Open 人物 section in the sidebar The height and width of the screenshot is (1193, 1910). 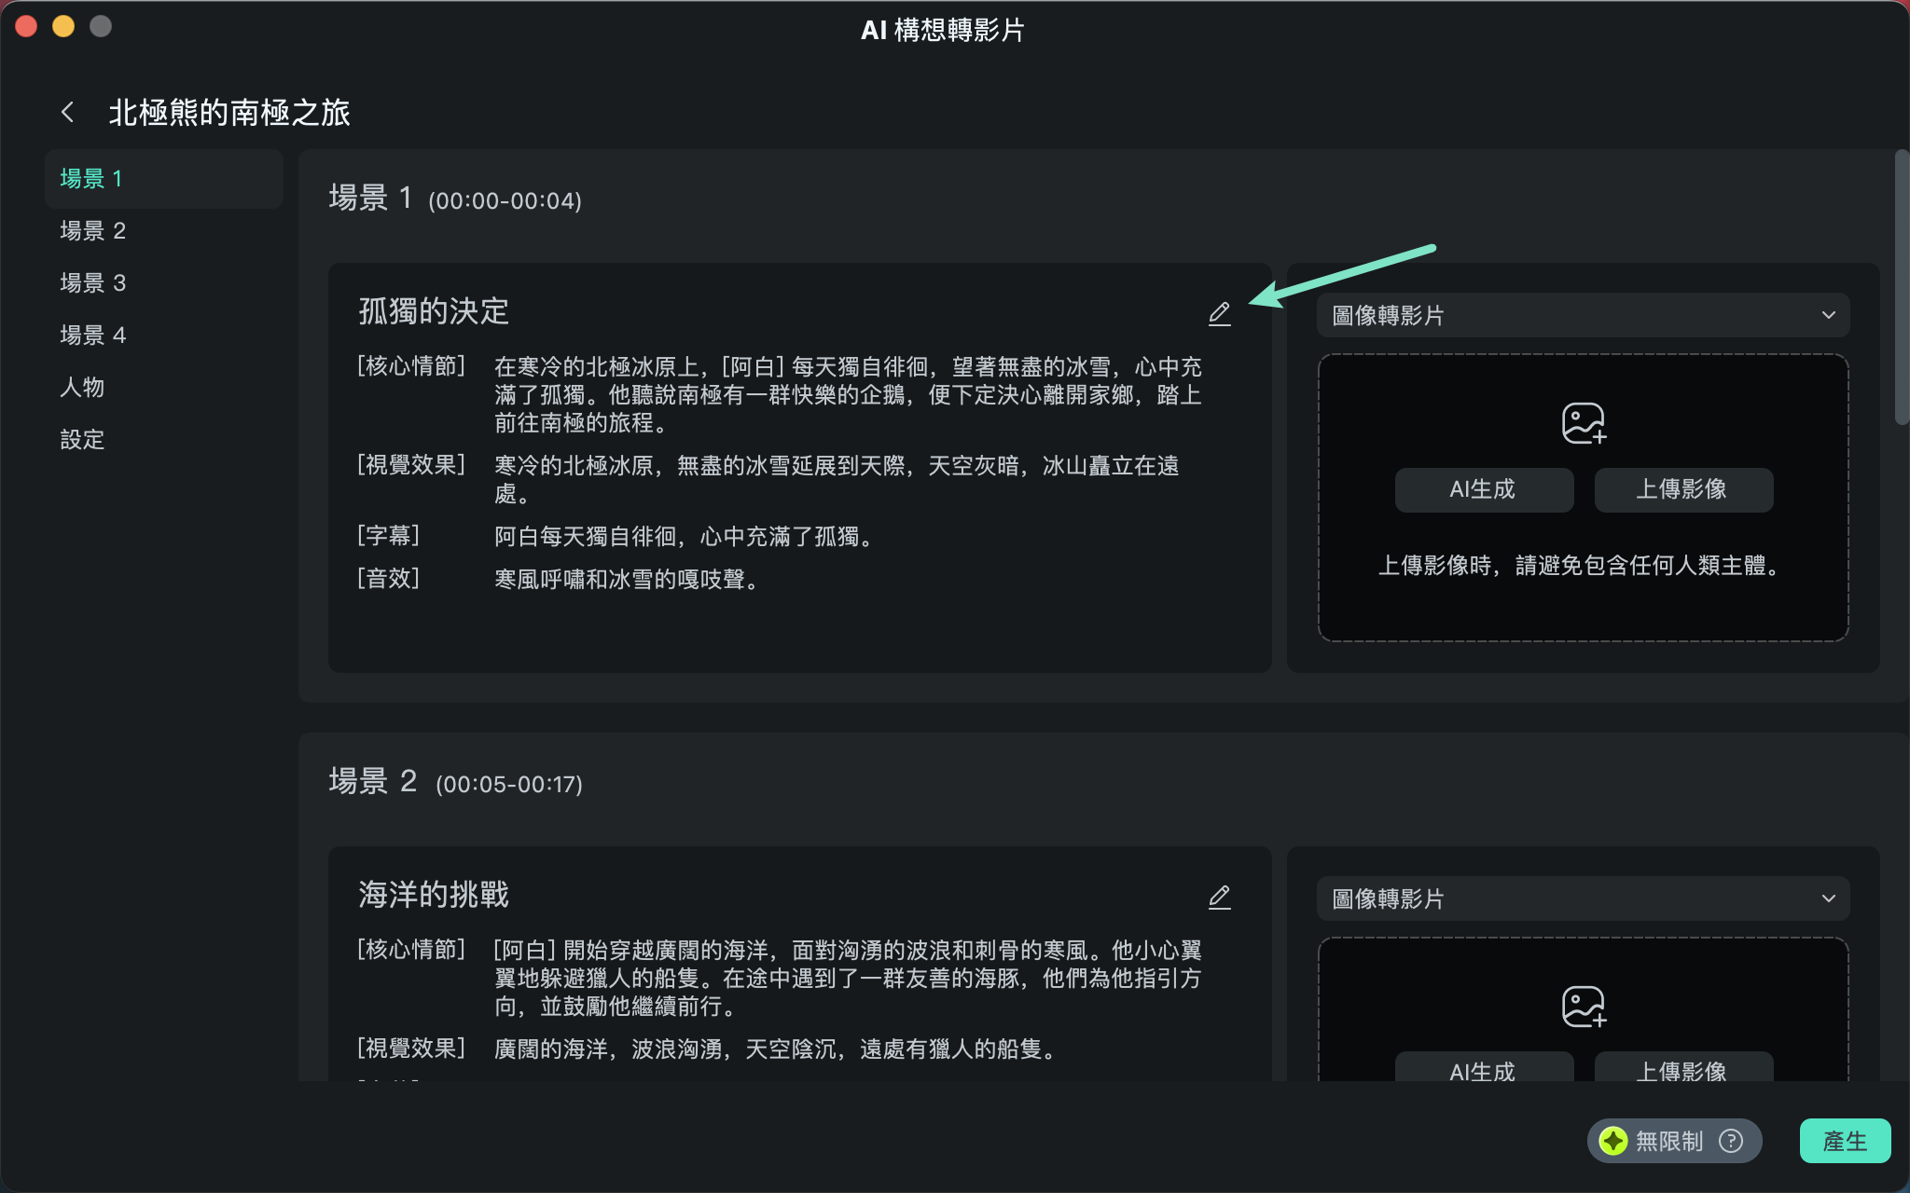(x=82, y=387)
